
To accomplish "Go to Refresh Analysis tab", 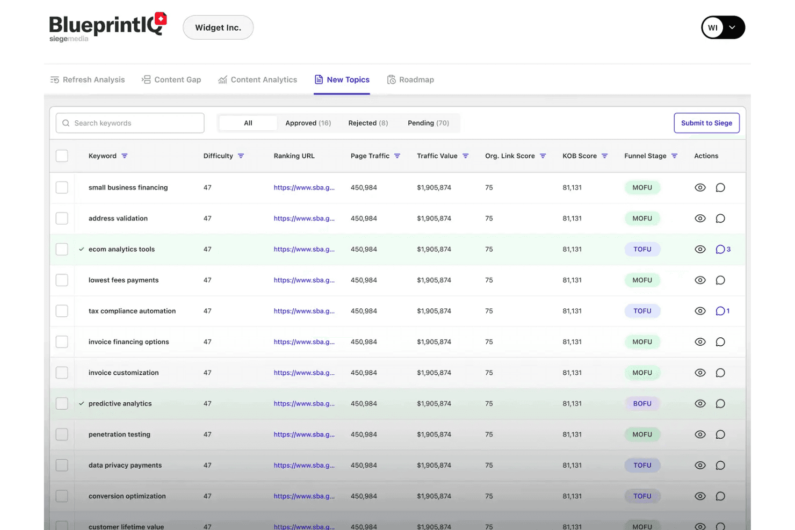I will tap(88, 79).
